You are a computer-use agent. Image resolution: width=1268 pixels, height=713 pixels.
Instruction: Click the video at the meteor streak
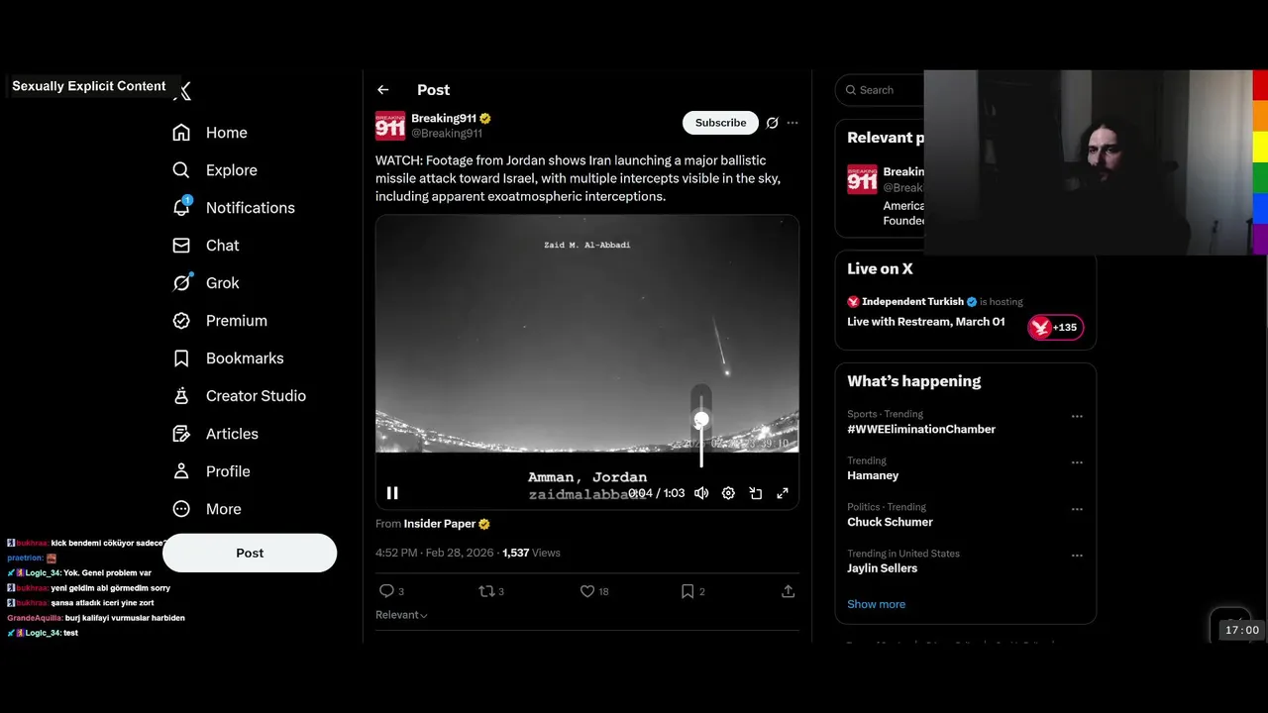[721, 347]
